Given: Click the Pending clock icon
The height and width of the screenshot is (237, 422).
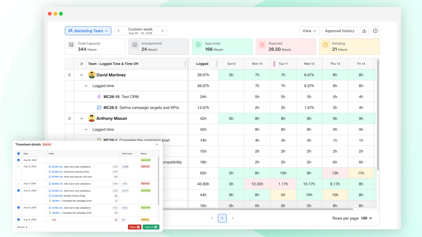Looking at the screenshot, I should coord(325,45).
